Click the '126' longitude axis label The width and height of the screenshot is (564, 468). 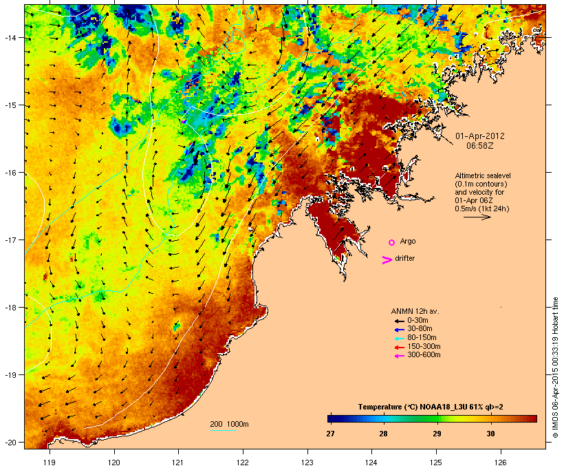coord(501,462)
